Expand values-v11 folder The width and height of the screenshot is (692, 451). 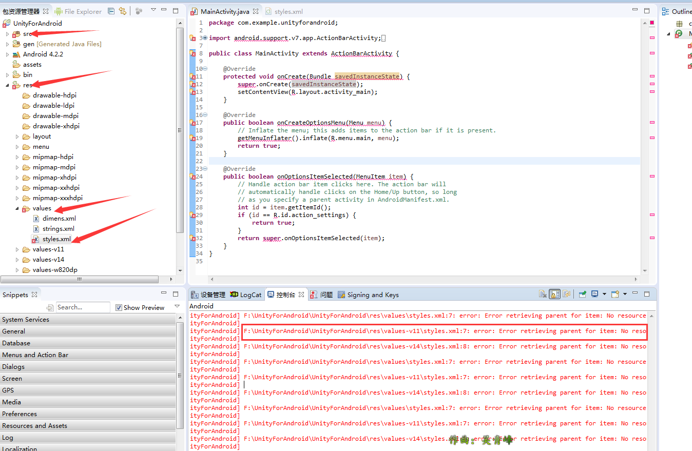17,249
